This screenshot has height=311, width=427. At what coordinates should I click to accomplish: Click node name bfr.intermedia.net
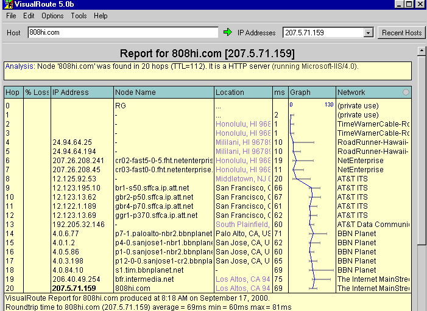(x=144, y=279)
